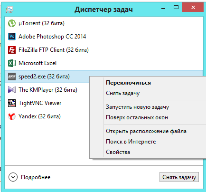
Task: Select the µTorrent (32 бита) row text
Action: [x=41, y=23]
